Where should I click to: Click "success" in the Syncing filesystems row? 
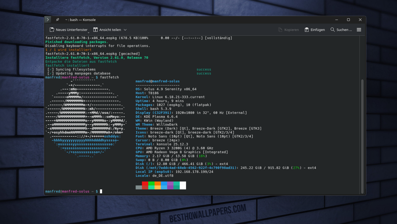coord(204,69)
